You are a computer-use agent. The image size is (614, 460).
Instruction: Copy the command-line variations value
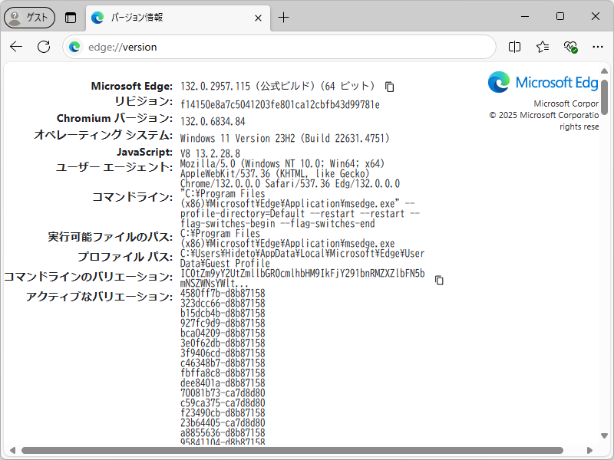pyautogui.click(x=438, y=281)
